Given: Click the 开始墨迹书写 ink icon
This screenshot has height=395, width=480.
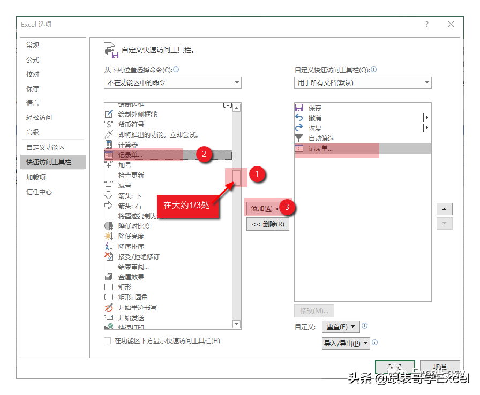Looking at the screenshot, I should [109, 307].
